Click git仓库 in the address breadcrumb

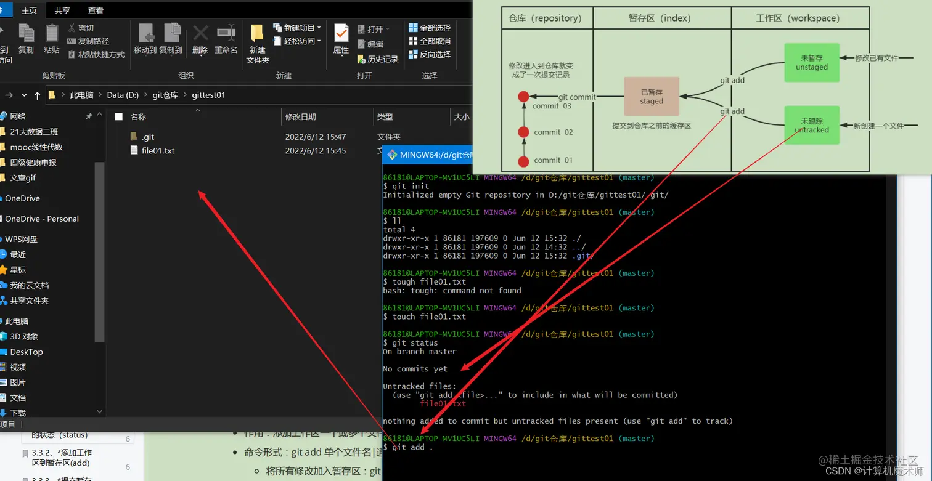coord(165,95)
